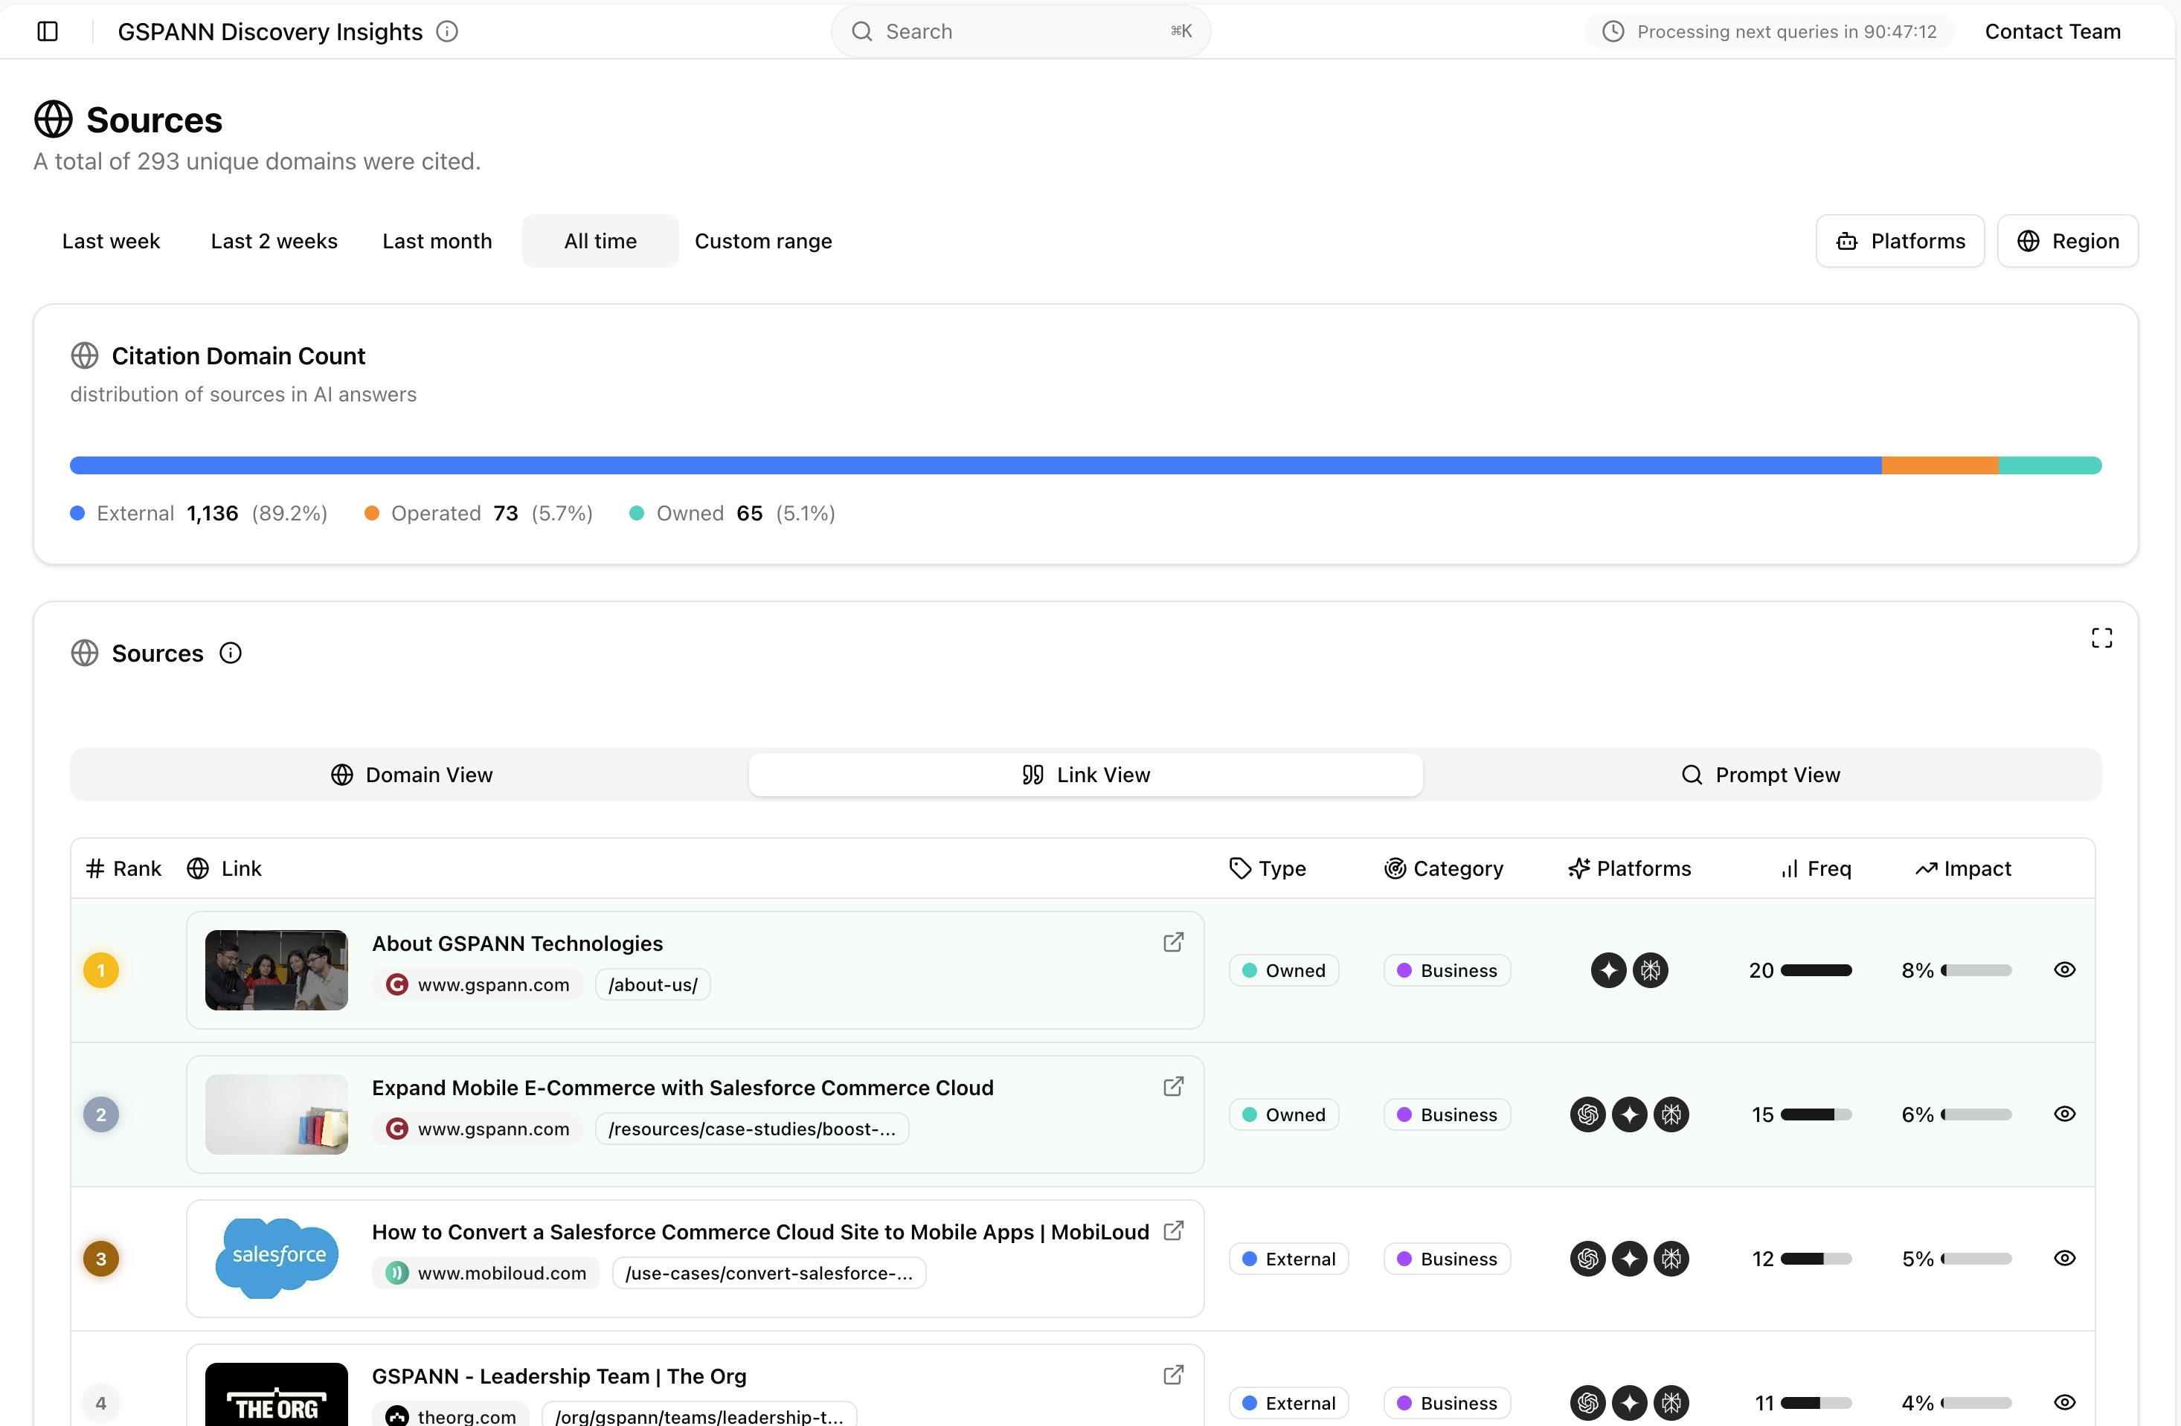Viewport: 2181px width, 1426px height.
Task: Click into the Search input field
Action: [x=1021, y=31]
